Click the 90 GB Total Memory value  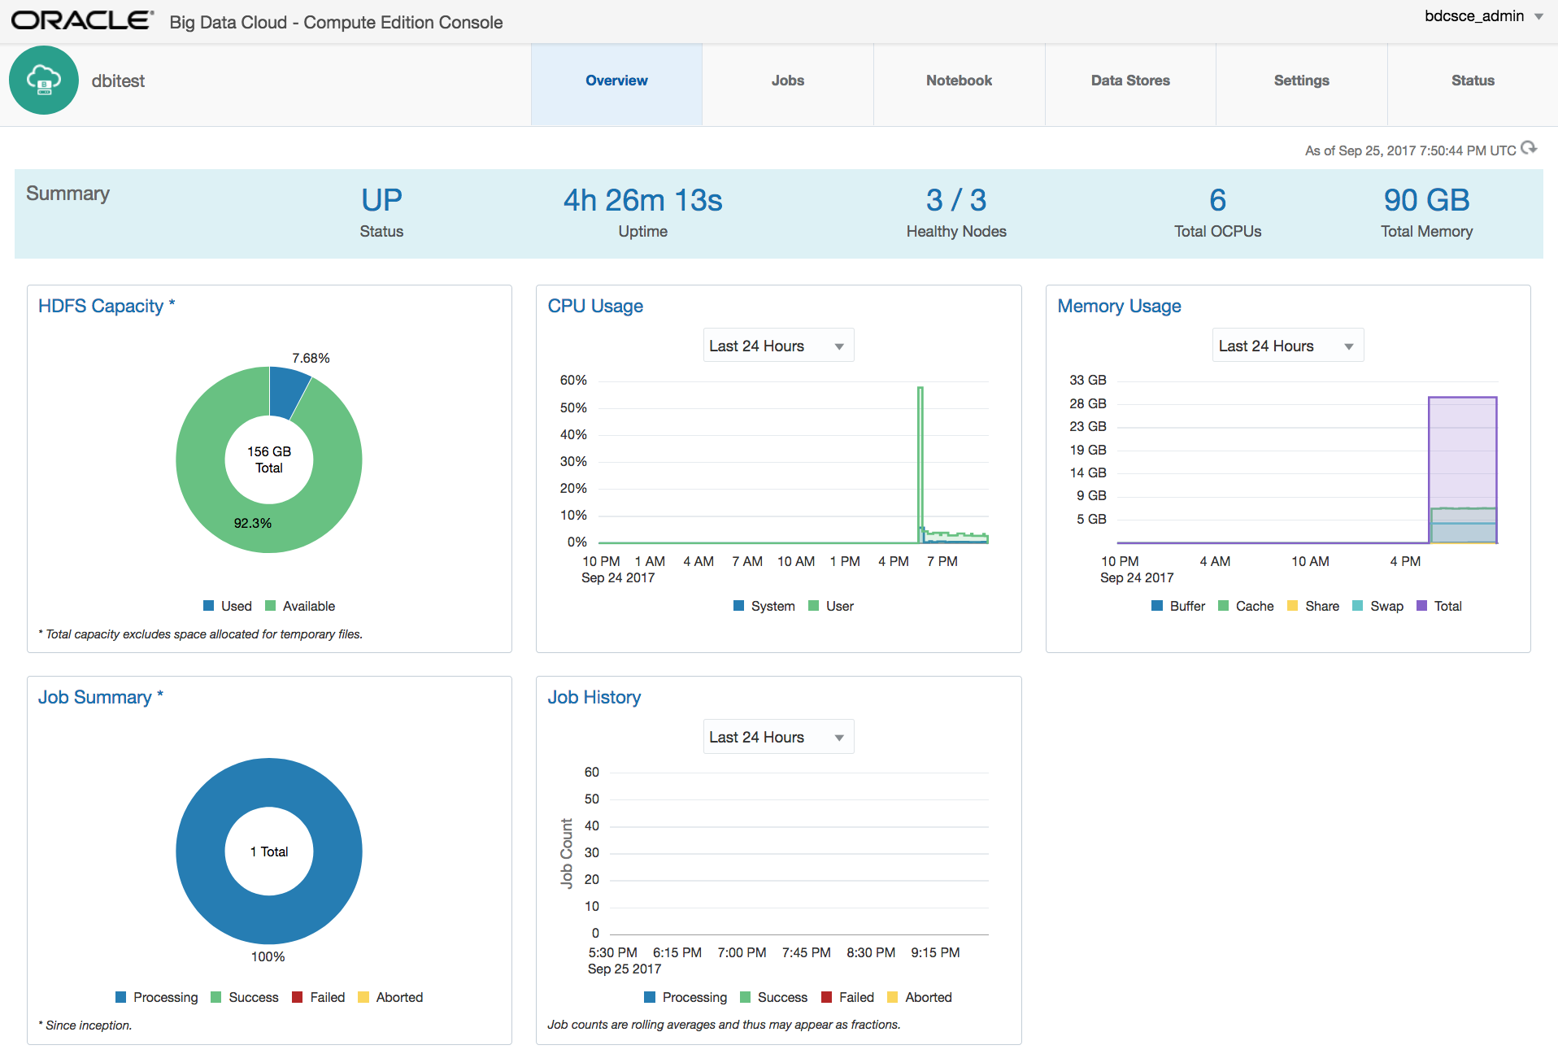(1426, 200)
